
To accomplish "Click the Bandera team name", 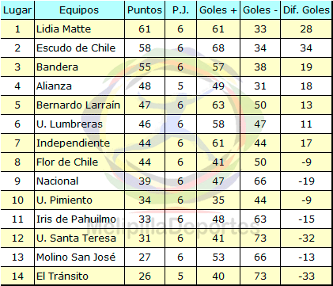I will 57,67.
